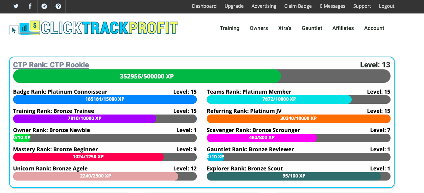Click the Gauntlet Rank 0/10 XP bar
Screen dimensions: 424x193
[x=299, y=157]
